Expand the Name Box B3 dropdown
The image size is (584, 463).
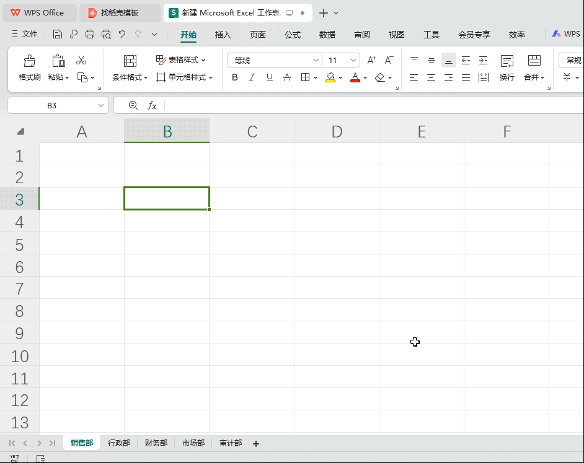pos(101,106)
